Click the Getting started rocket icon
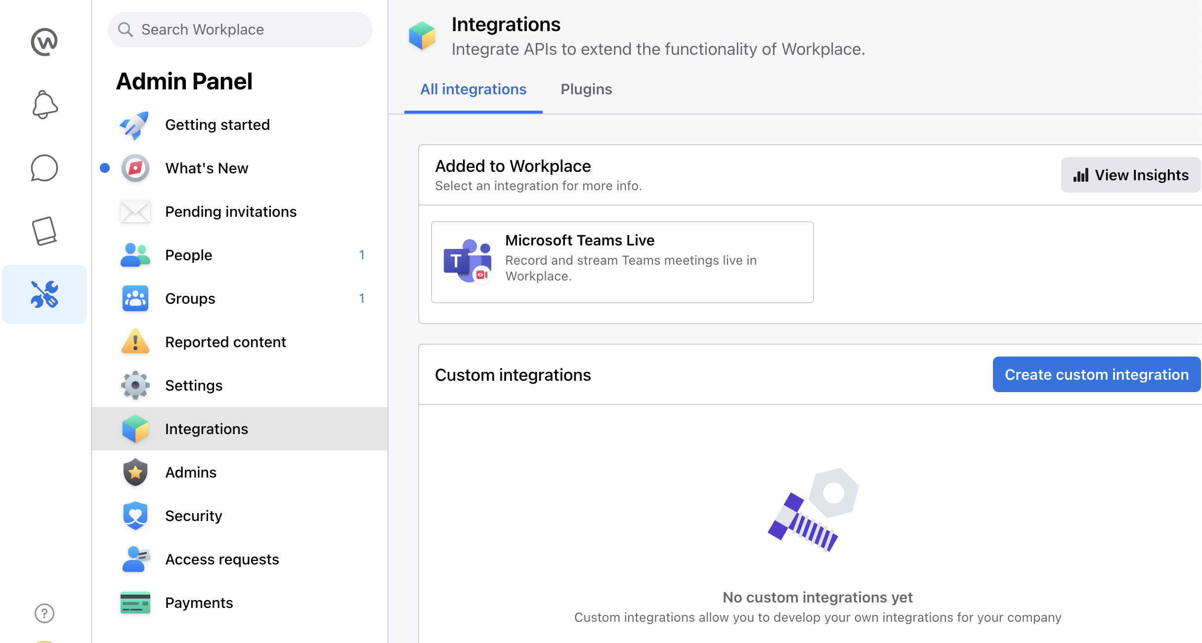Image resolution: width=1202 pixels, height=643 pixels. click(134, 125)
